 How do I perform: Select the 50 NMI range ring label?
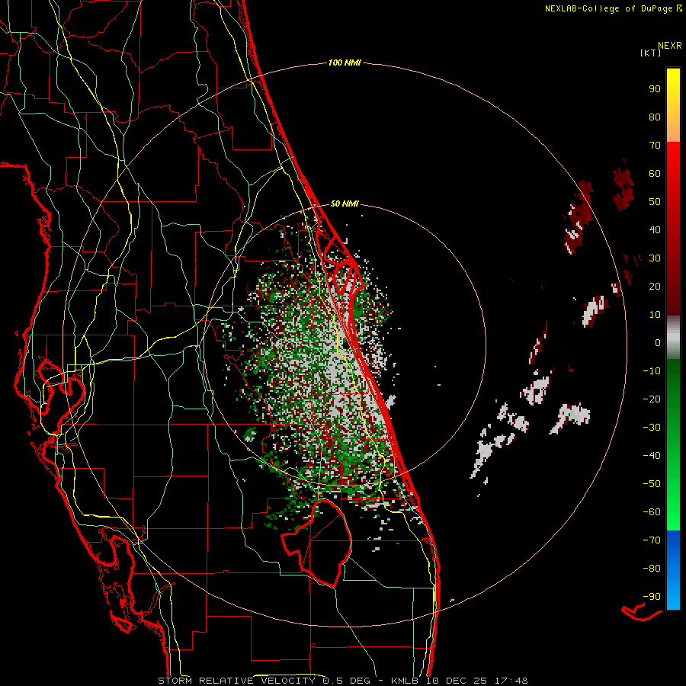point(345,204)
